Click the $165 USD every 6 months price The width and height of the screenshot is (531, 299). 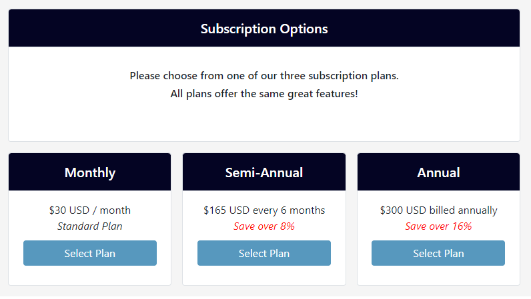point(264,210)
